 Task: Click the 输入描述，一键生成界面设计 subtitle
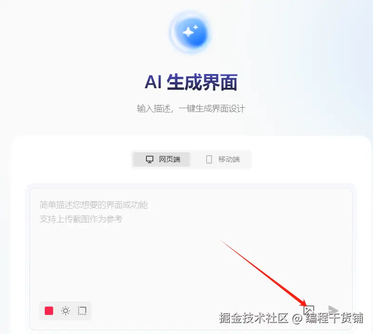[191, 109]
